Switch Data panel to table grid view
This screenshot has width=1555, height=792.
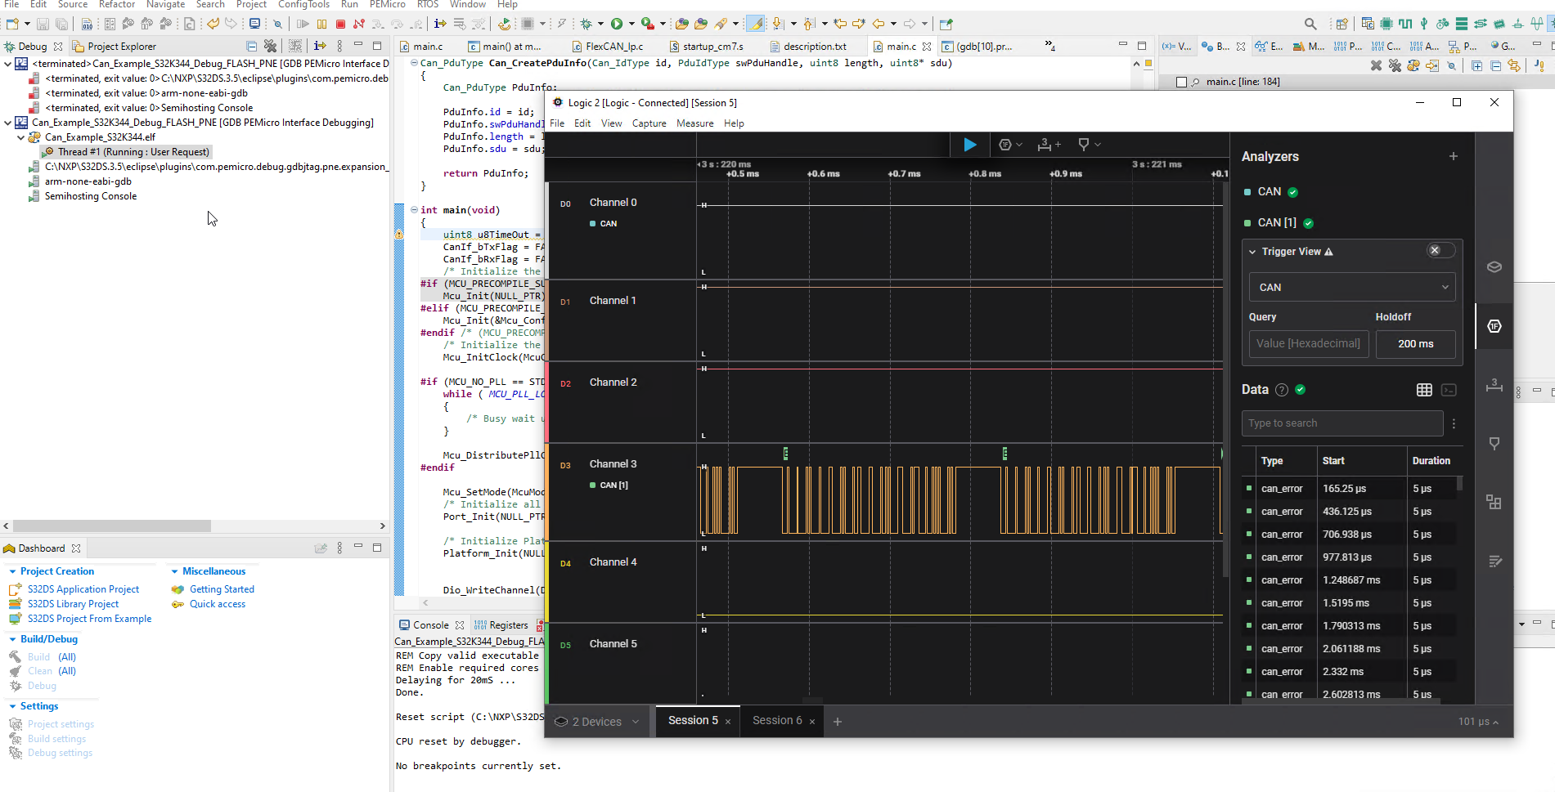pyautogui.click(x=1424, y=390)
